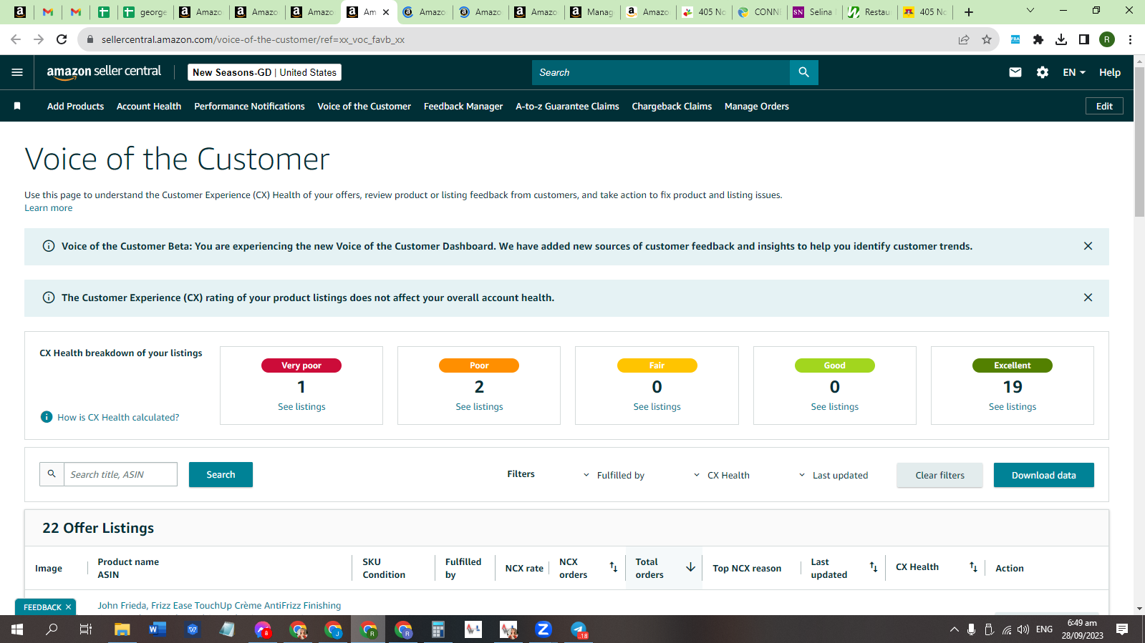Open Account Health in the favorites bar
This screenshot has height=643, width=1145.
tap(149, 106)
